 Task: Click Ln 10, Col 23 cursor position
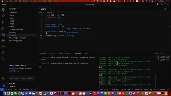(x=105, y=89)
